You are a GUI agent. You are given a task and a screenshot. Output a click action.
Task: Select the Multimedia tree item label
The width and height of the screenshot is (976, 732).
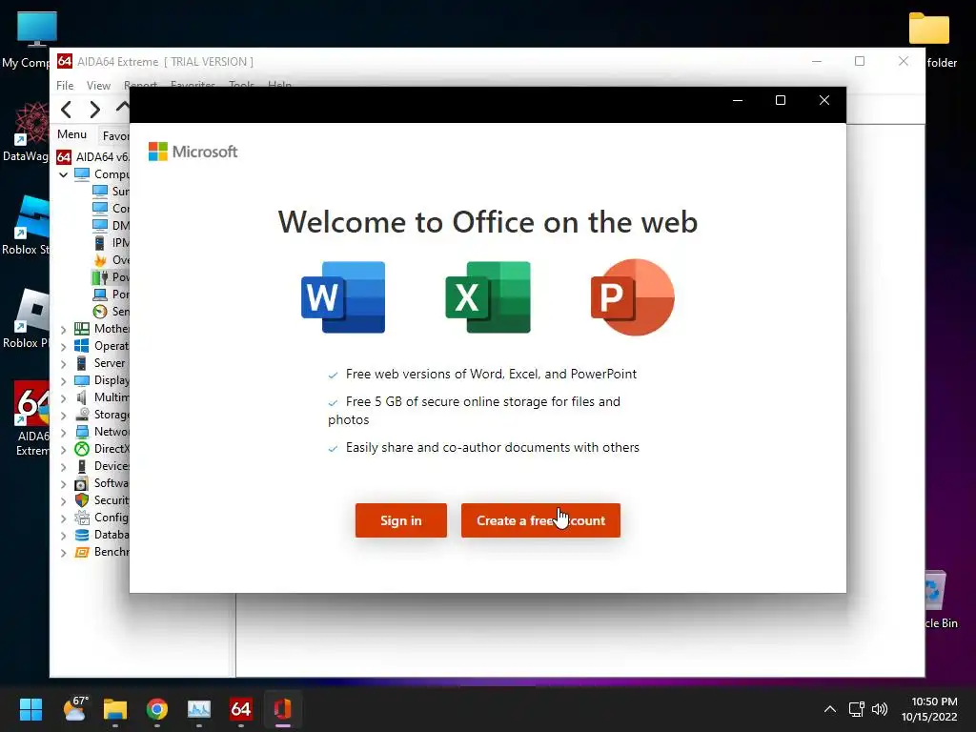coord(112,397)
